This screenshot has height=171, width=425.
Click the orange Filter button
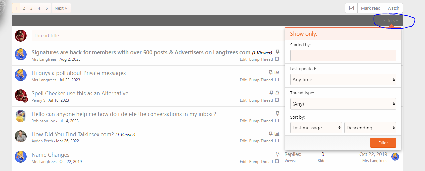pyautogui.click(x=383, y=143)
